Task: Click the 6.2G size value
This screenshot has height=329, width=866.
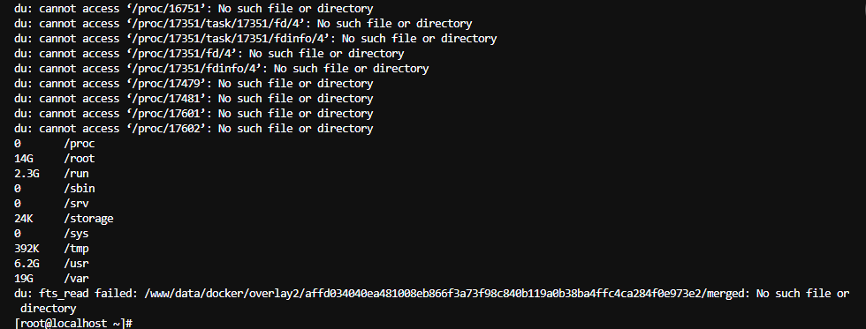Action: (x=27, y=264)
